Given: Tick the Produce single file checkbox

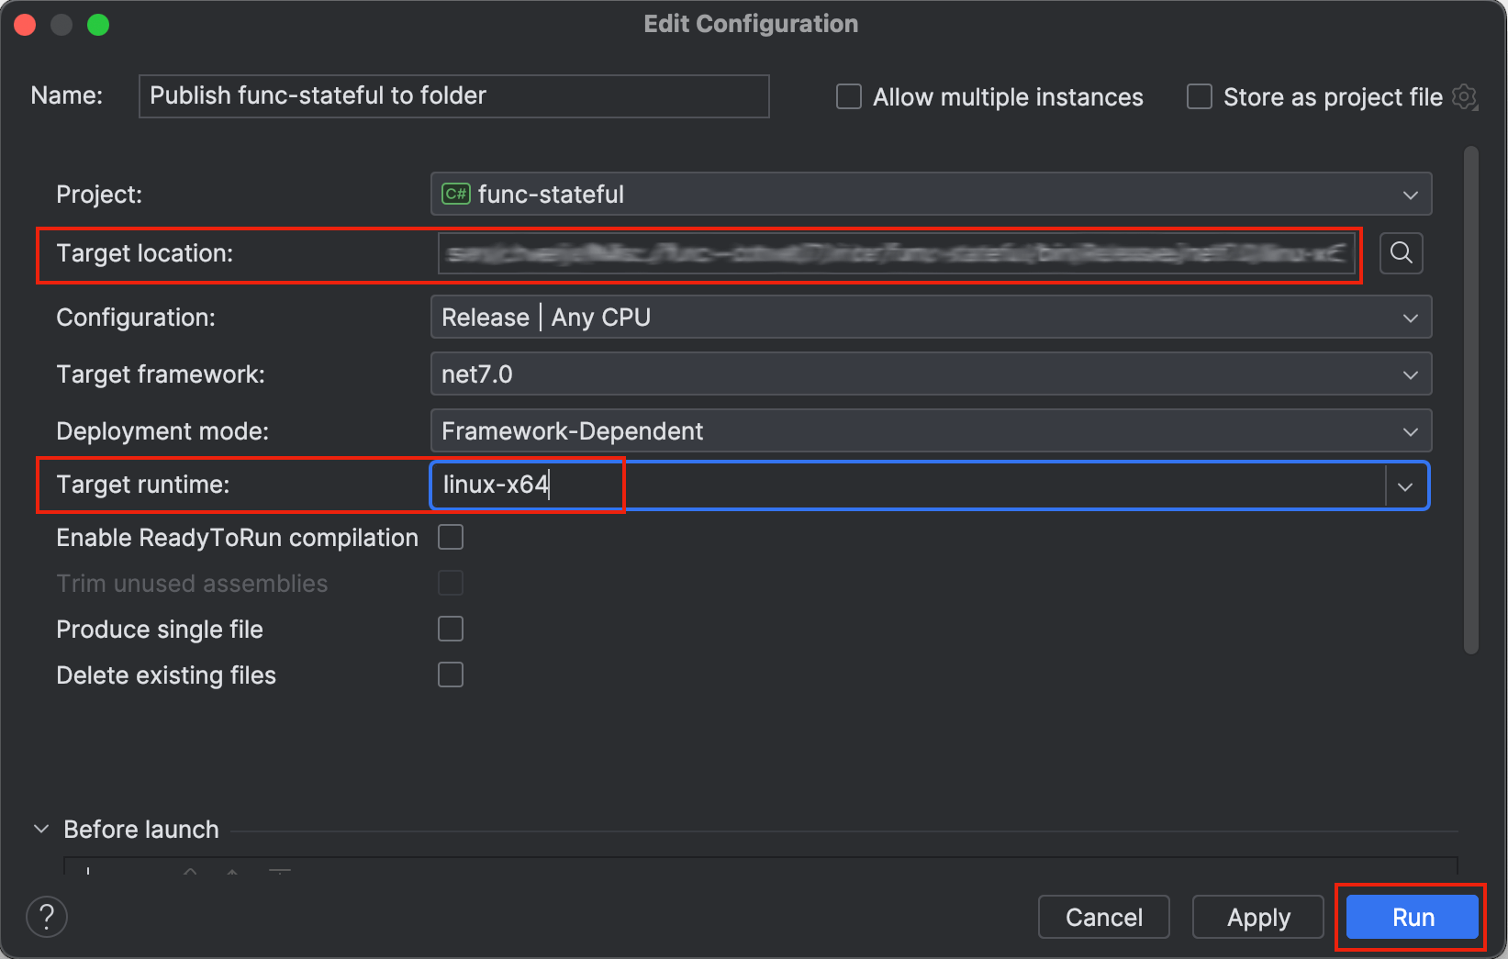Looking at the screenshot, I should click(451, 629).
